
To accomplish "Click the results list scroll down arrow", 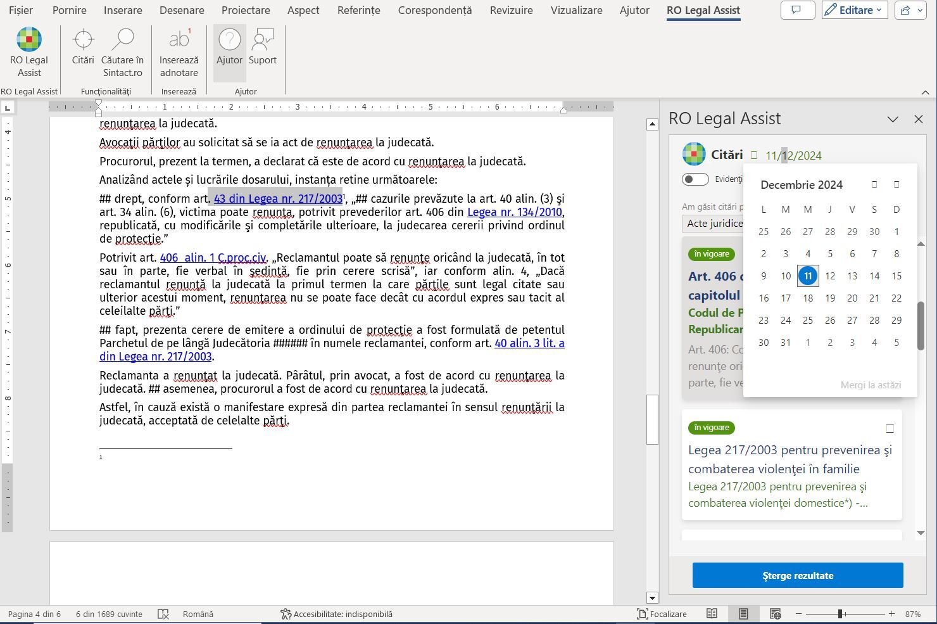I will point(921,533).
